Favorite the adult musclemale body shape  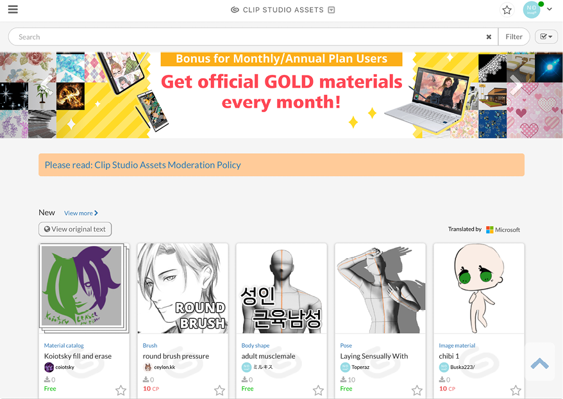[318, 390]
